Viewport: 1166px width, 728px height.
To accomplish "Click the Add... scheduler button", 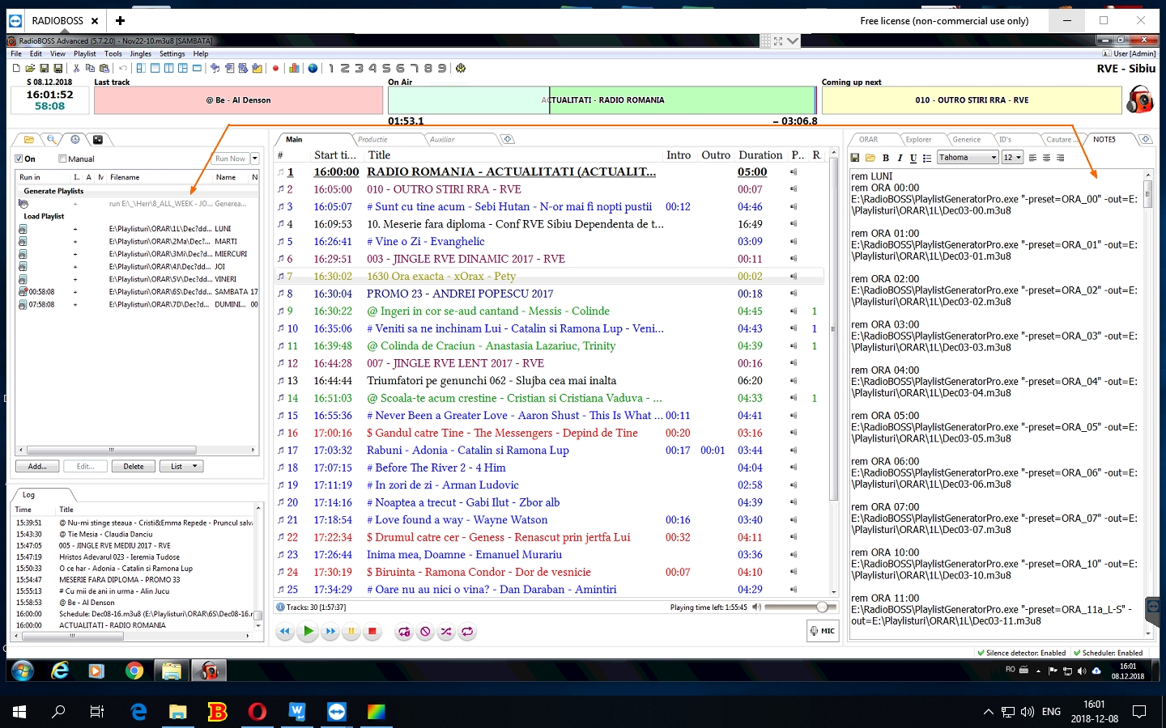I will click(37, 466).
